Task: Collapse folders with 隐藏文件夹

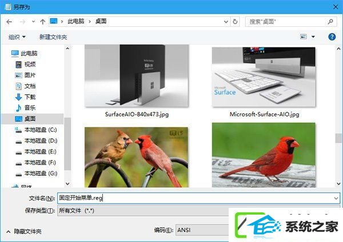Action: [x=24, y=231]
